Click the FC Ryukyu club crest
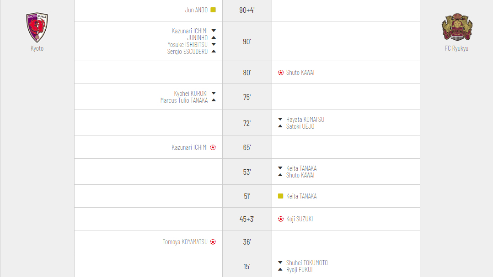Screen dimensions: 493x277 [x=456, y=27]
